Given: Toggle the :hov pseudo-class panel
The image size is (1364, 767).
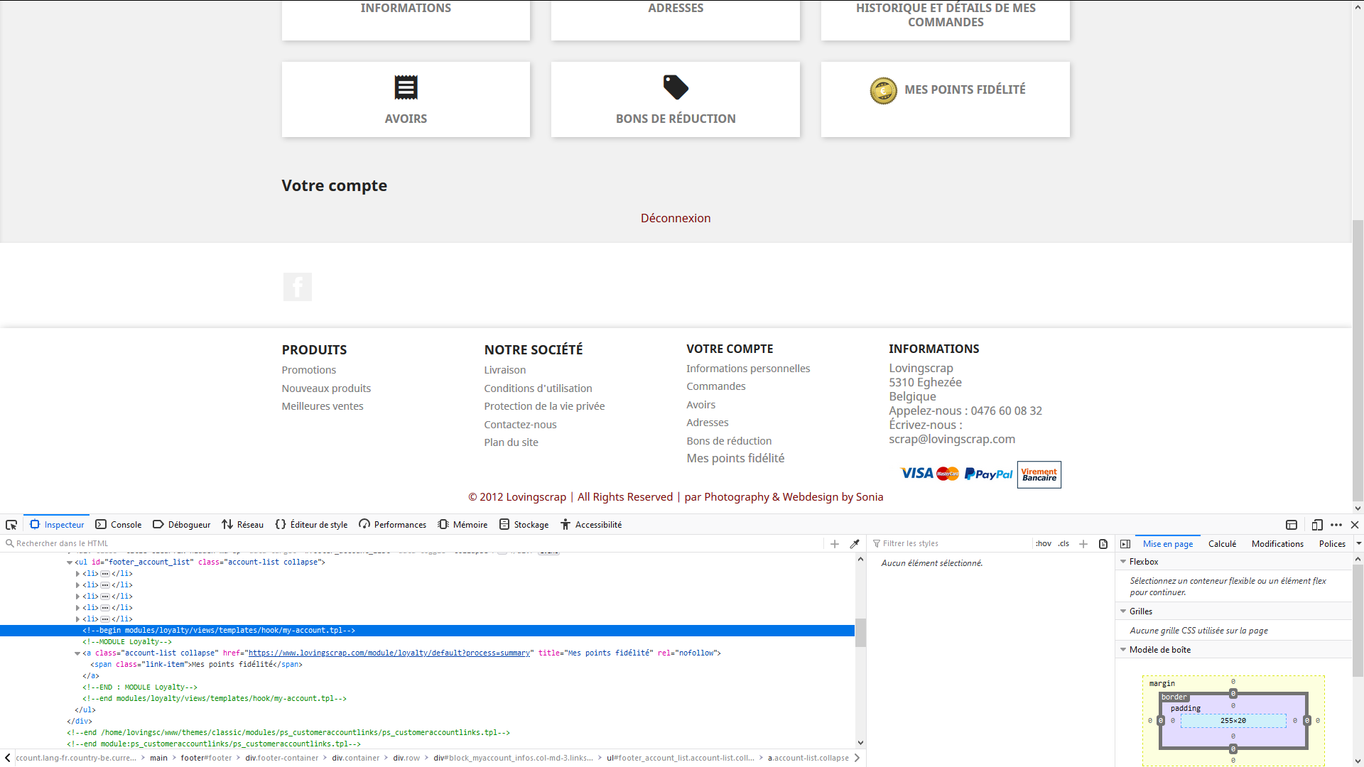Looking at the screenshot, I should click(x=1043, y=544).
